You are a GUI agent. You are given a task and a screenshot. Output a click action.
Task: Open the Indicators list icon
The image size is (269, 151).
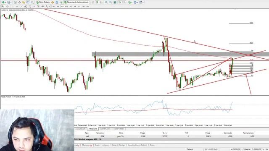[129, 2]
